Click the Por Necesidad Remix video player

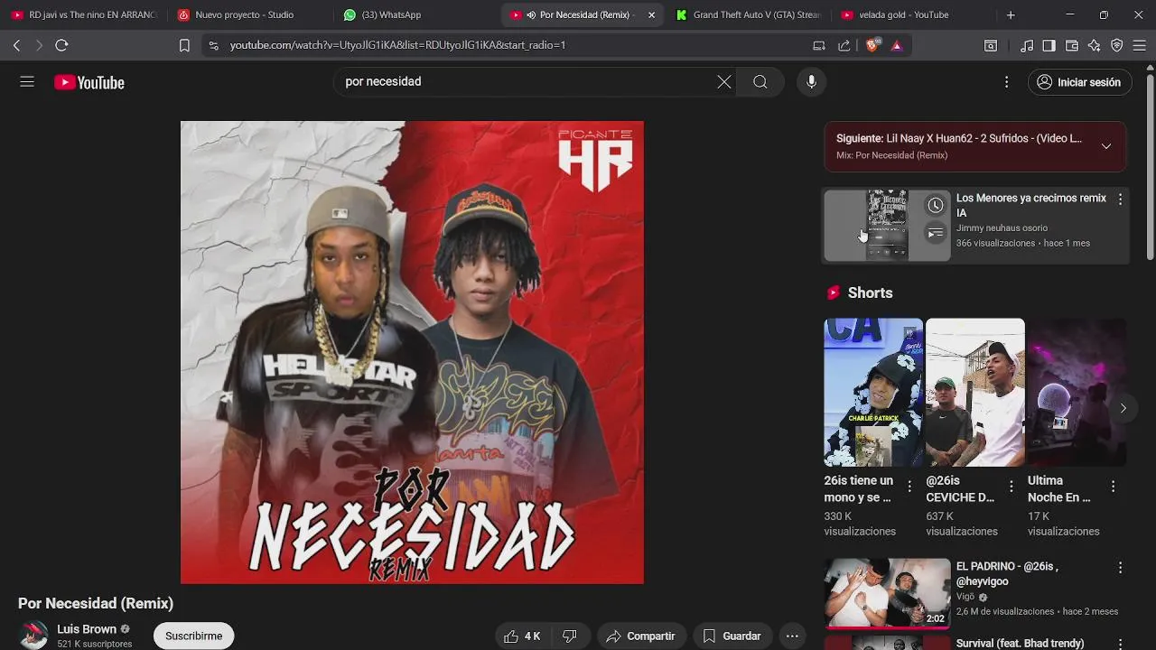[x=412, y=352]
